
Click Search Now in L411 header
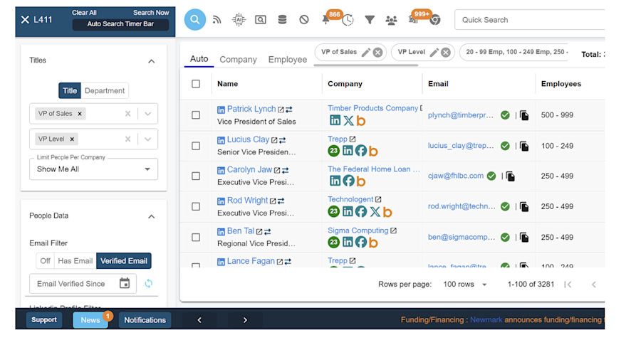[151, 13]
